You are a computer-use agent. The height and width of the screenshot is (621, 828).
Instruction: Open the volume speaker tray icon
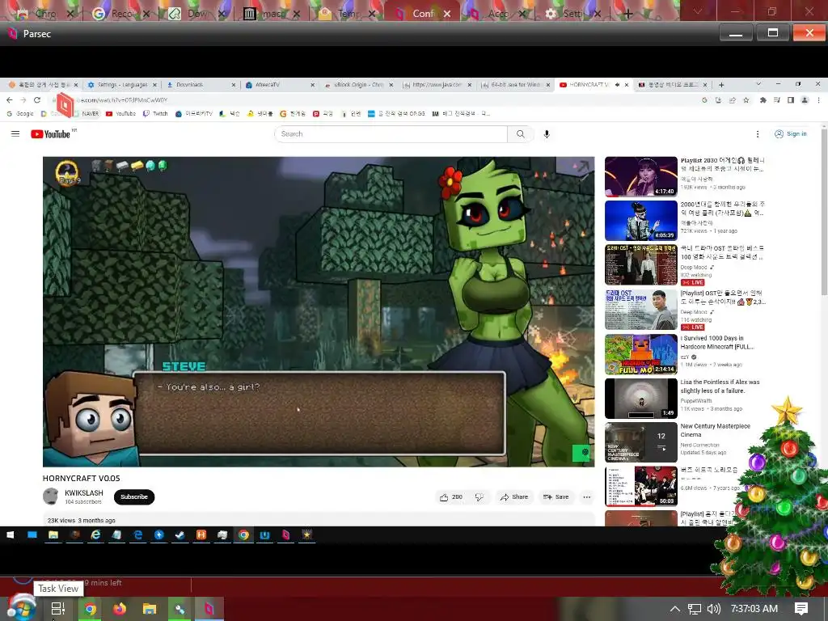(x=713, y=609)
